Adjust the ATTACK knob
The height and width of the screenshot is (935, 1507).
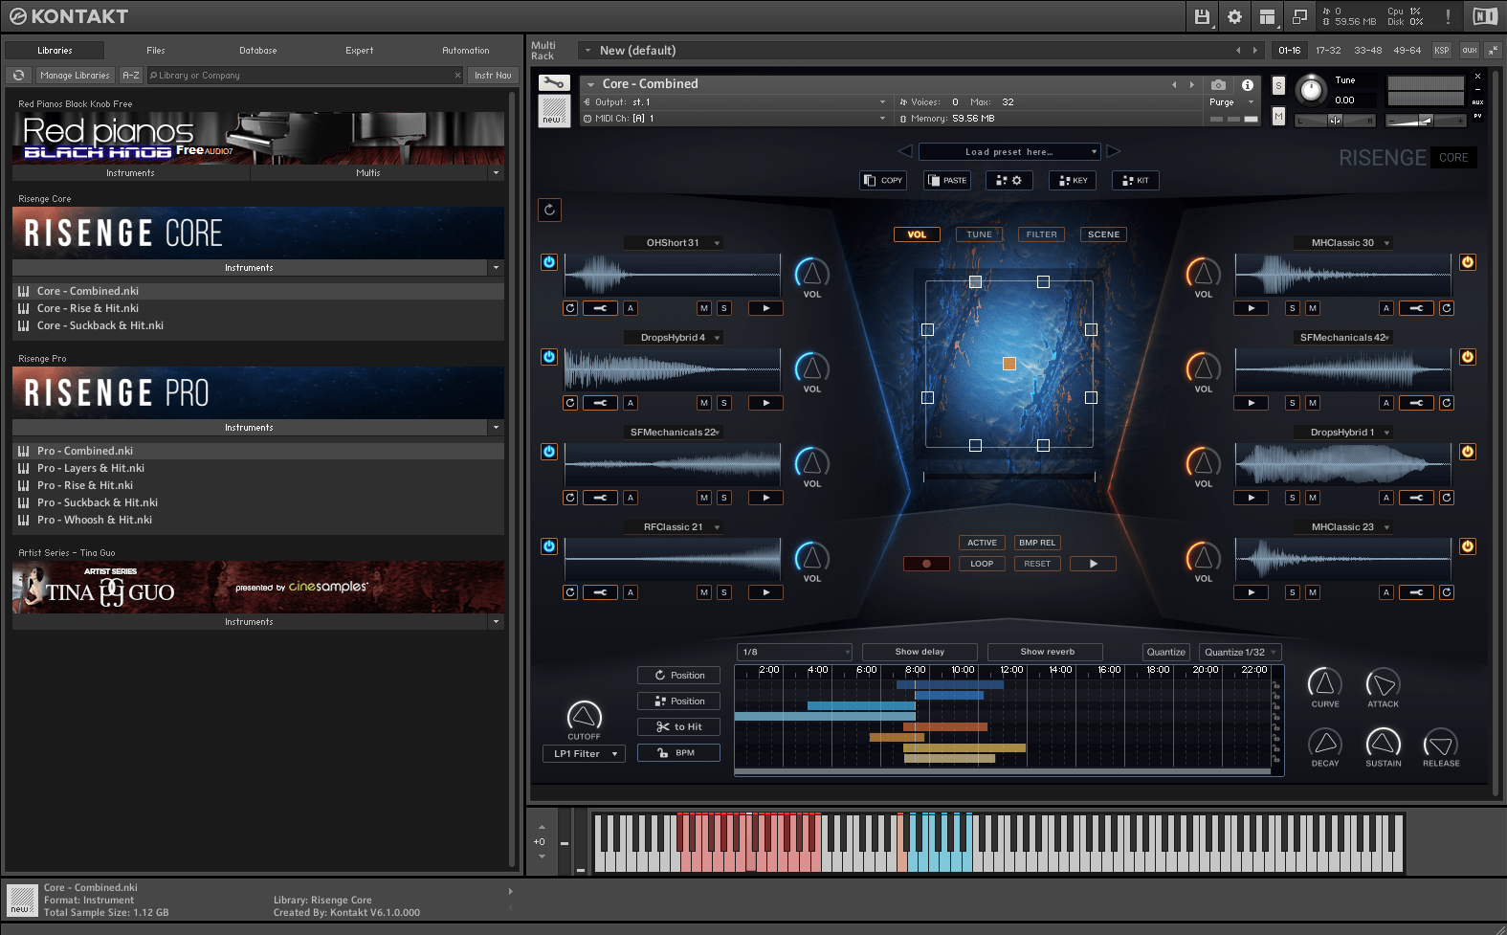click(1383, 683)
